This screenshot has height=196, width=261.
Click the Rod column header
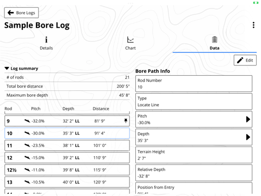pyautogui.click(x=8, y=109)
